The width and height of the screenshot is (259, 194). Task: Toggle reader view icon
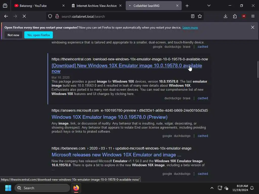(x=192, y=16)
